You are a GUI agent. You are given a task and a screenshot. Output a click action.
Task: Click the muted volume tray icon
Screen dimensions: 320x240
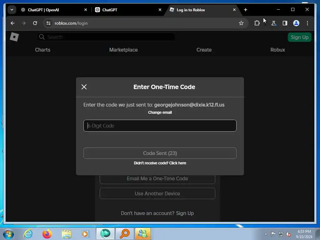pyautogui.click(x=288, y=234)
